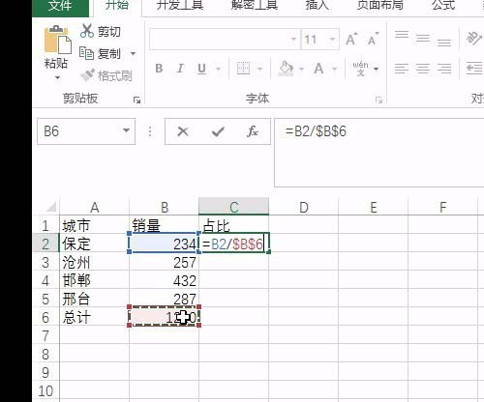Screen dimensions: 484x402
Task: Toggle Bold formatting
Action: (x=159, y=69)
